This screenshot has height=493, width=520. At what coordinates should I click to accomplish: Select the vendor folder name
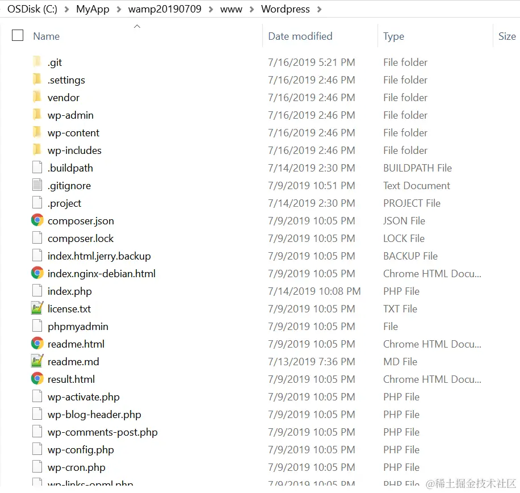coord(64,98)
